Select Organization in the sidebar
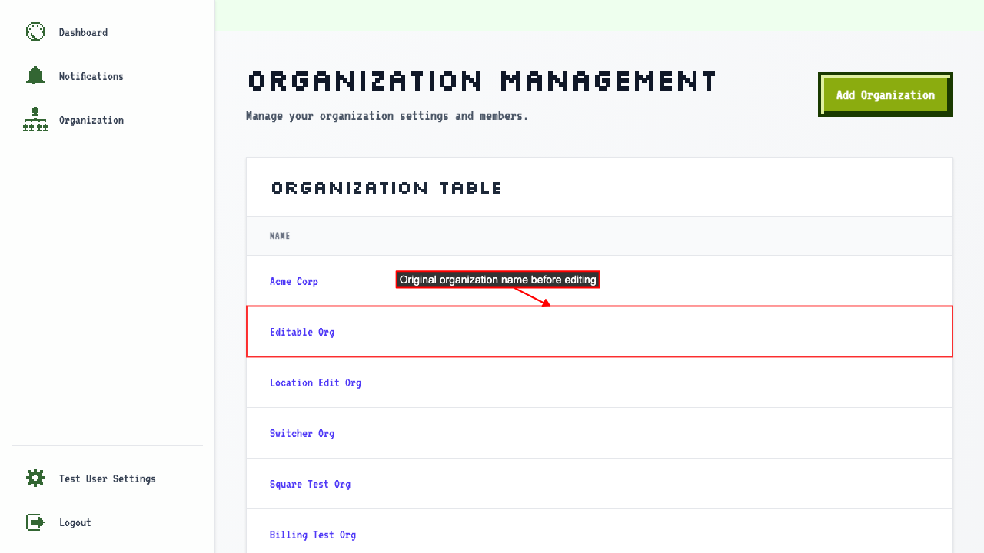984x553 pixels. tap(91, 120)
